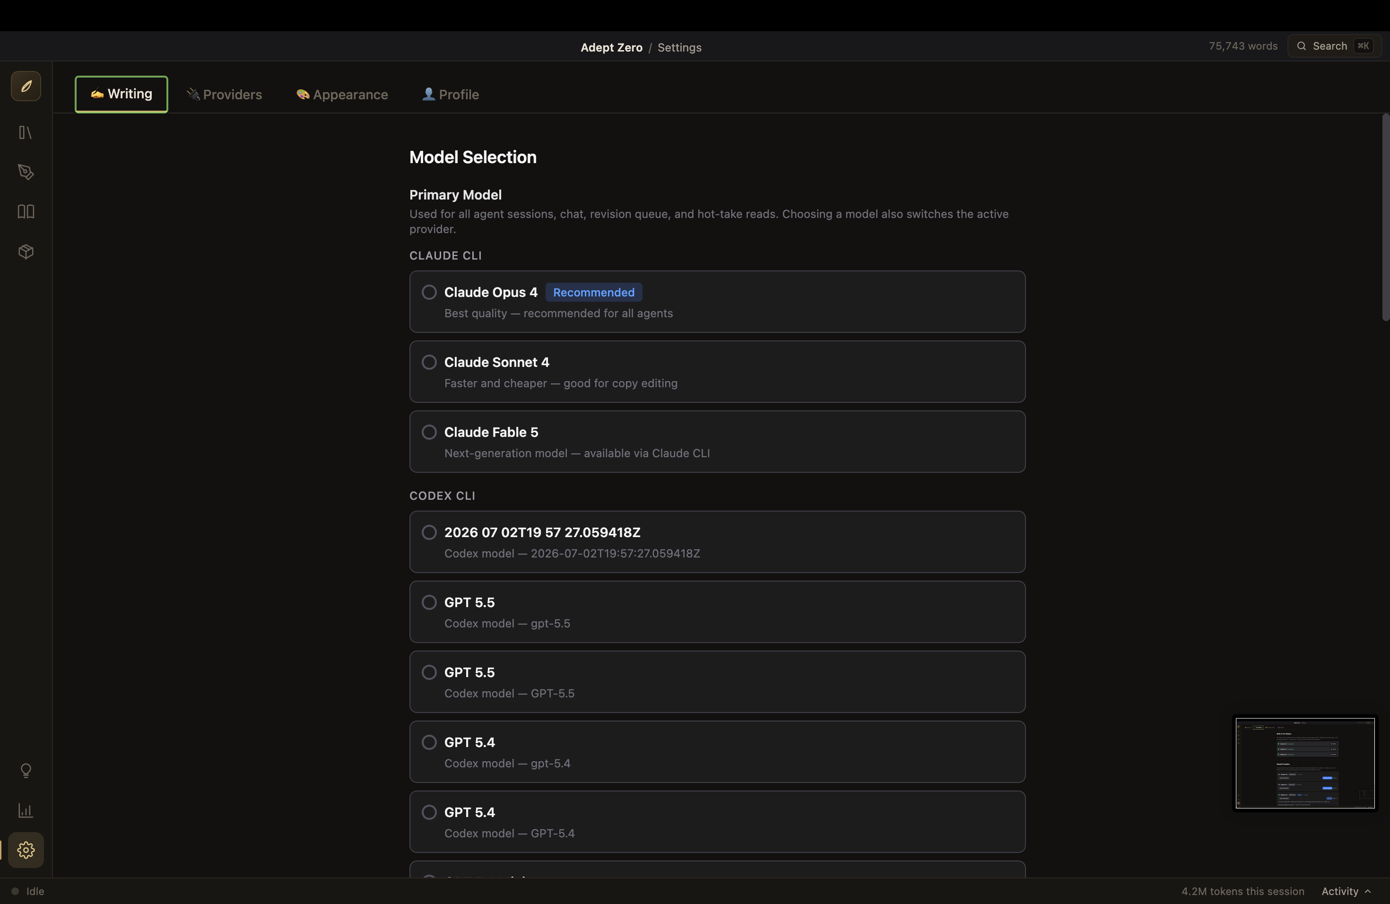Select GPT 5.5 with gpt-5.5 lowercase id
Image resolution: width=1390 pixels, height=904 pixels.
pyautogui.click(x=429, y=602)
